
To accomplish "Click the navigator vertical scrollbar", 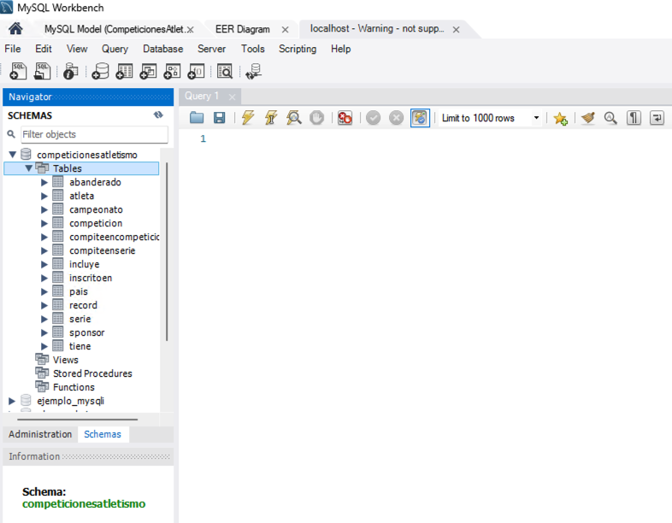I will click(x=167, y=252).
